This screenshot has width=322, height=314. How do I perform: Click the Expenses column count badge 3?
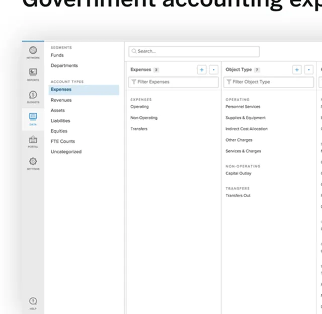pos(156,70)
